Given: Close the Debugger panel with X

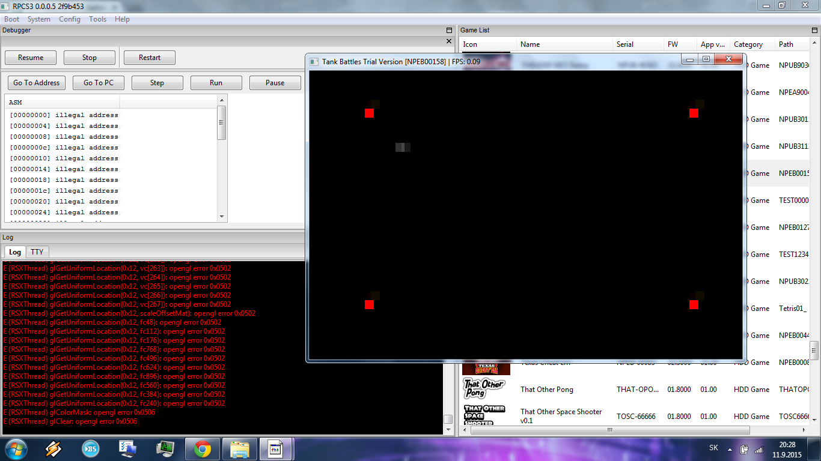Looking at the screenshot, I should pos(449,41).
